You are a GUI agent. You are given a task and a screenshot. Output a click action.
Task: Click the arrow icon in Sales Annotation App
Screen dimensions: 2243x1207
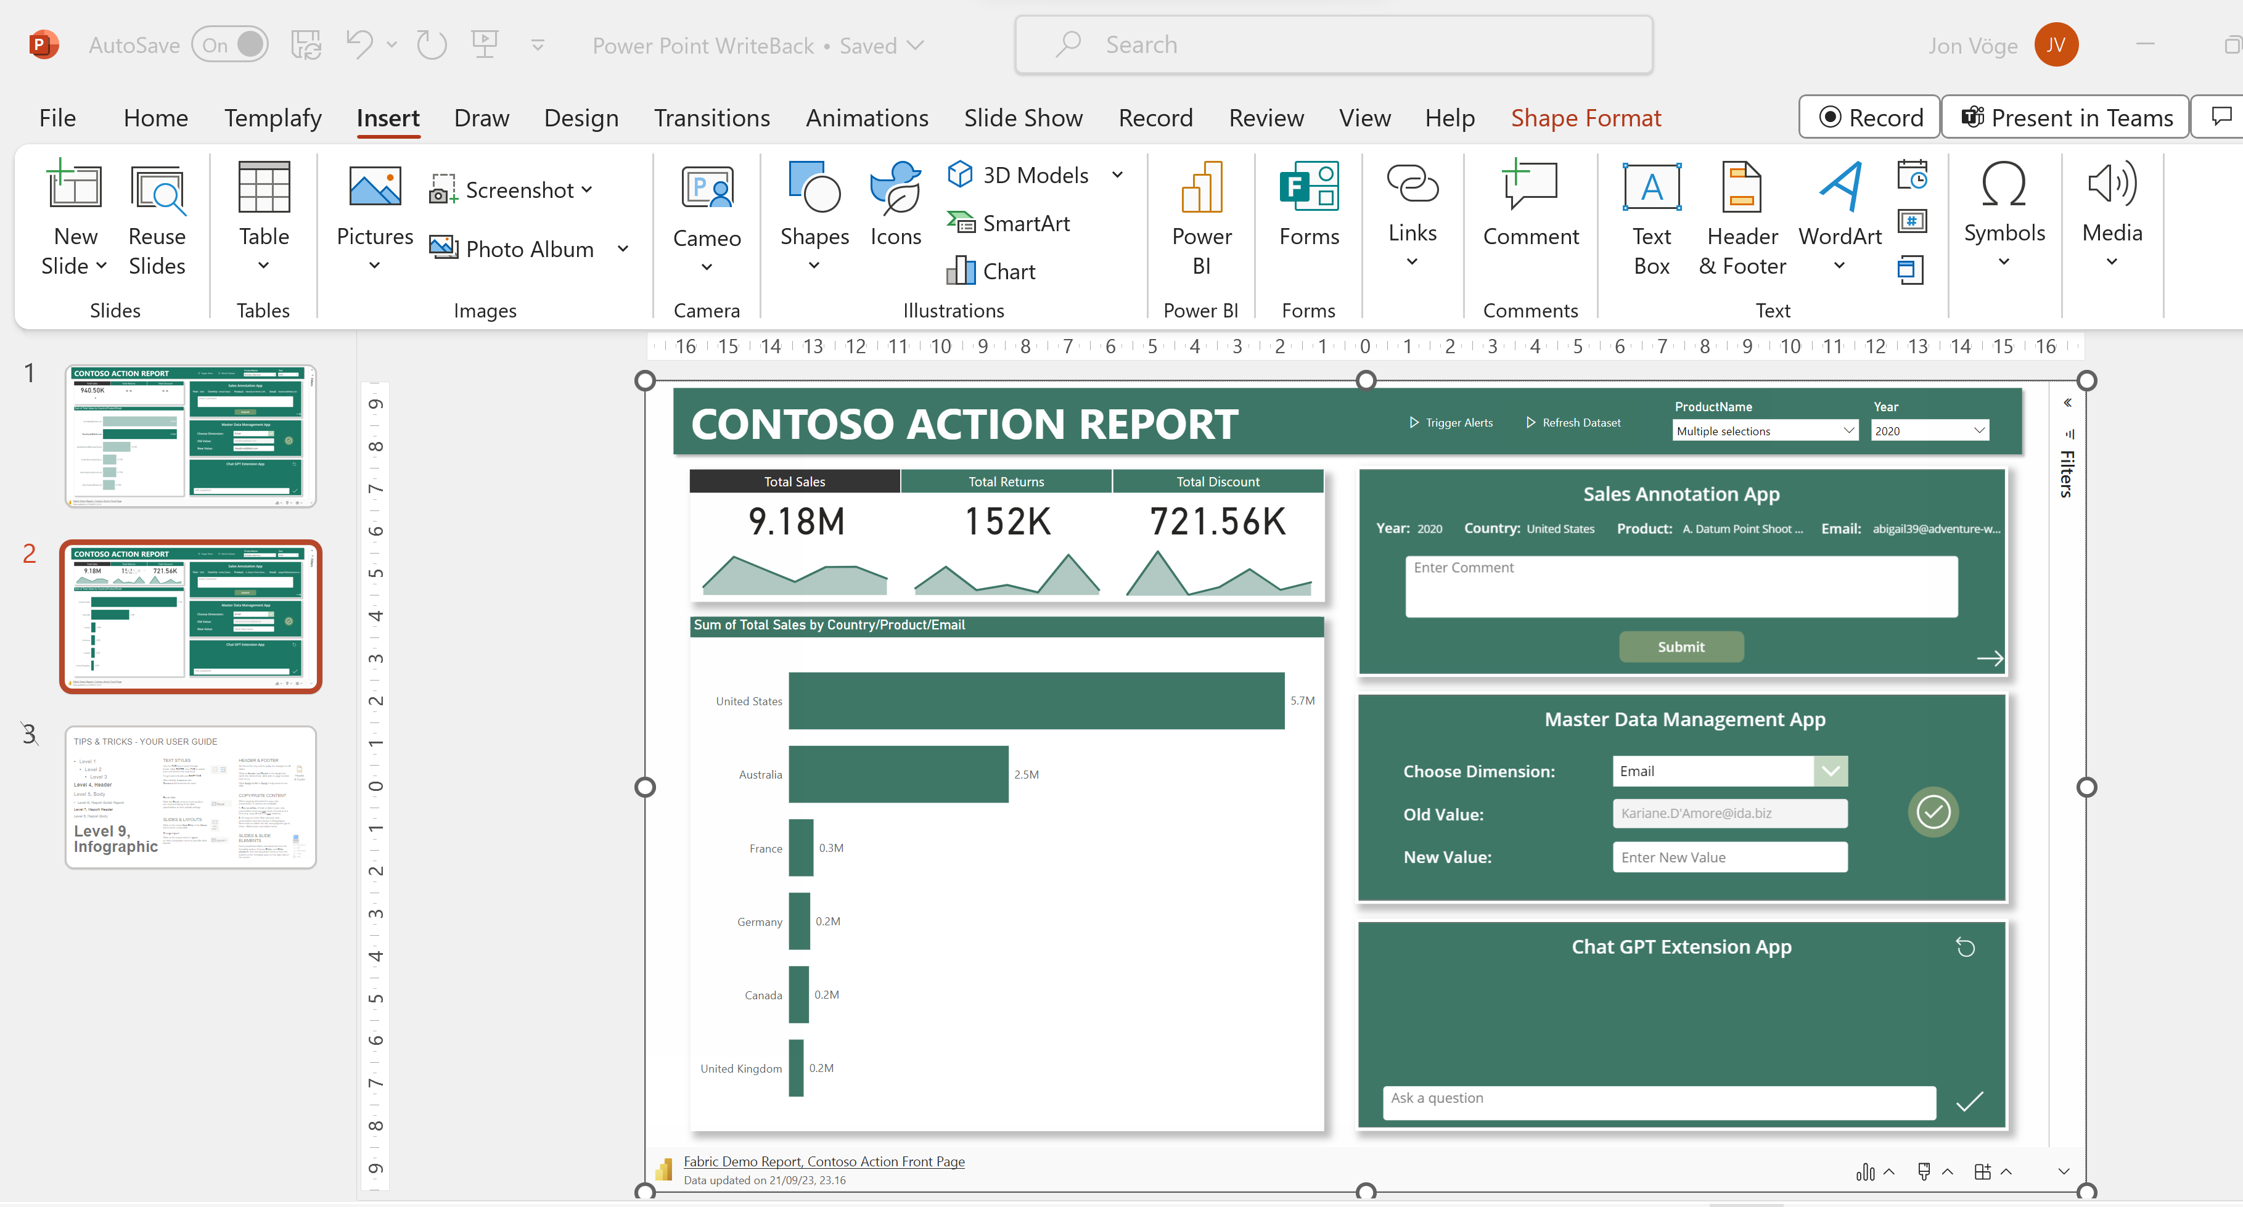(x=1990, y=658)
